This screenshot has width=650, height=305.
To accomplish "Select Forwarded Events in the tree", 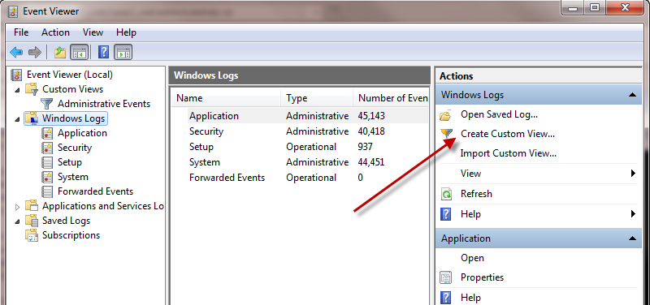I will tap(95, 191).
